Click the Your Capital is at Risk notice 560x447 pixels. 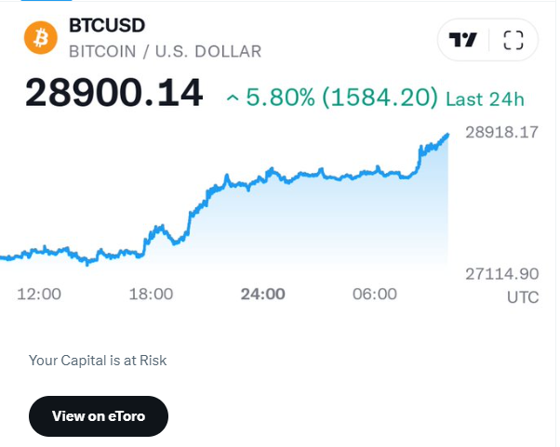pos(98,360)
